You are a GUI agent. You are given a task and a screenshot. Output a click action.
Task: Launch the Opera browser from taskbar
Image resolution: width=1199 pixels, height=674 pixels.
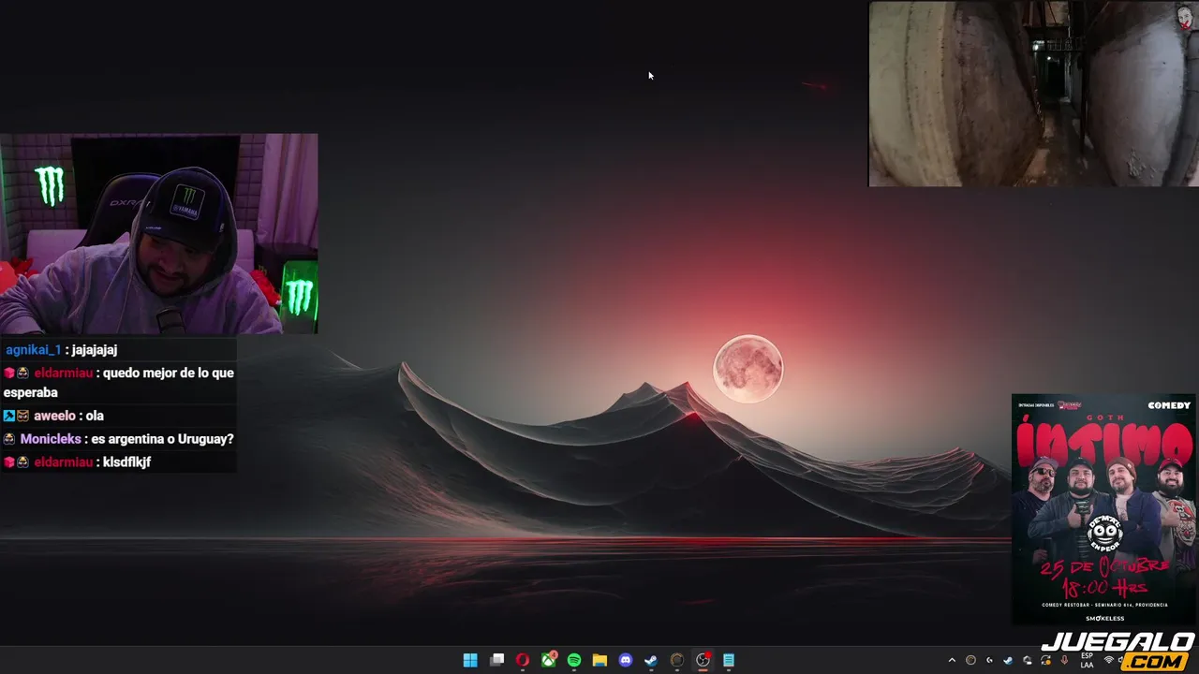(x=523, y=660)
